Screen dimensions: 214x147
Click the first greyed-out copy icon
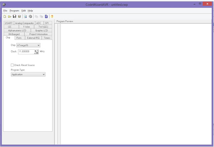click(36, 16)
